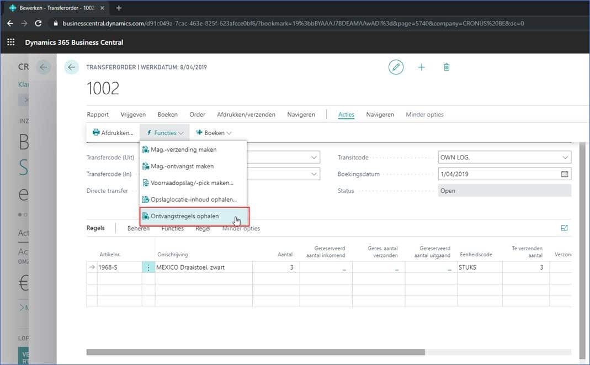Click the edit pencil icon for the transfer order
Screen dimensions: 590x365
(x=396, y=67)
